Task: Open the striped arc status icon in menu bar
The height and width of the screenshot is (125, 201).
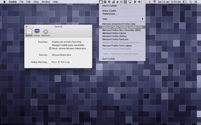Action: coord(114,2)
